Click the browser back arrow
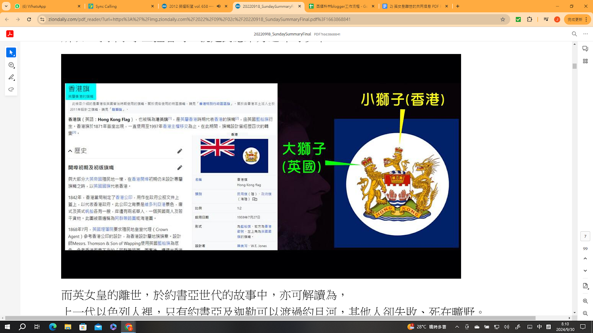Viewport: 593px width, 333px height. pyautogui.click(x=7, y=19)
